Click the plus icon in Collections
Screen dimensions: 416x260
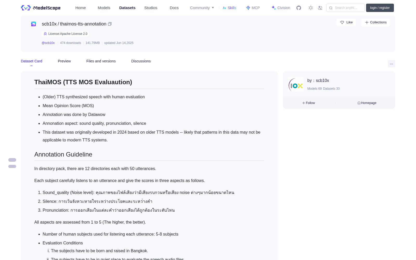(x=367, y=22)
